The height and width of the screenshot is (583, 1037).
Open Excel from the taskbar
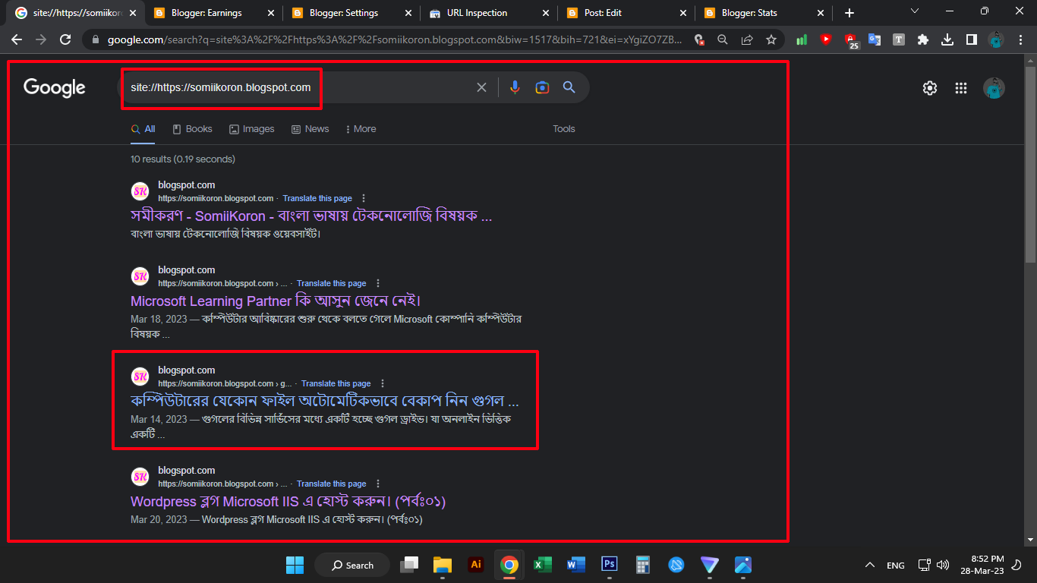click(x=543, y=565)
